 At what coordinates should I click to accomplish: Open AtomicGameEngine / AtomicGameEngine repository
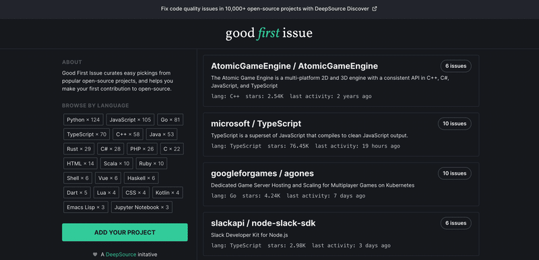coord(294,66)
